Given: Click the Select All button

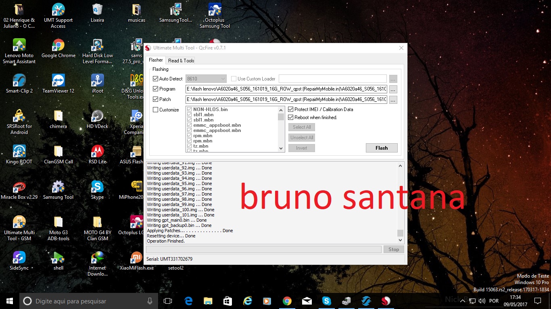Looking at the screenshot, I should click(x=302, y=127).
